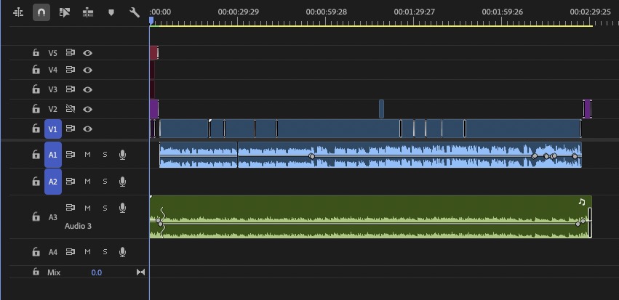Enable voice-over record on A4
The width and height of the screenshot is (619, 300).
click(122, 252)
